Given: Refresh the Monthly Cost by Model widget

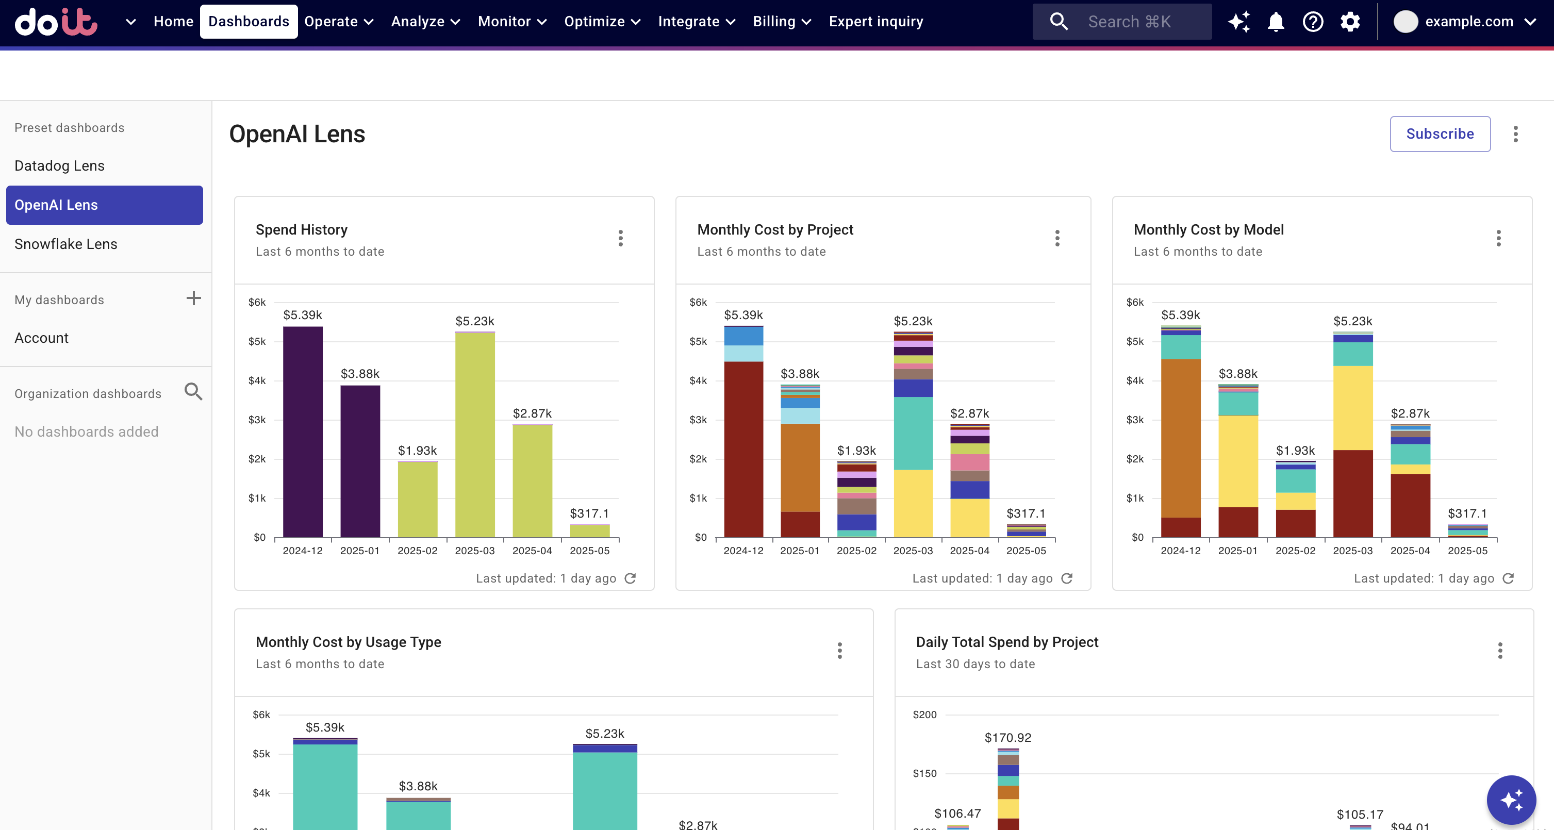Looking at the screenshot, I should (1508, 578).
